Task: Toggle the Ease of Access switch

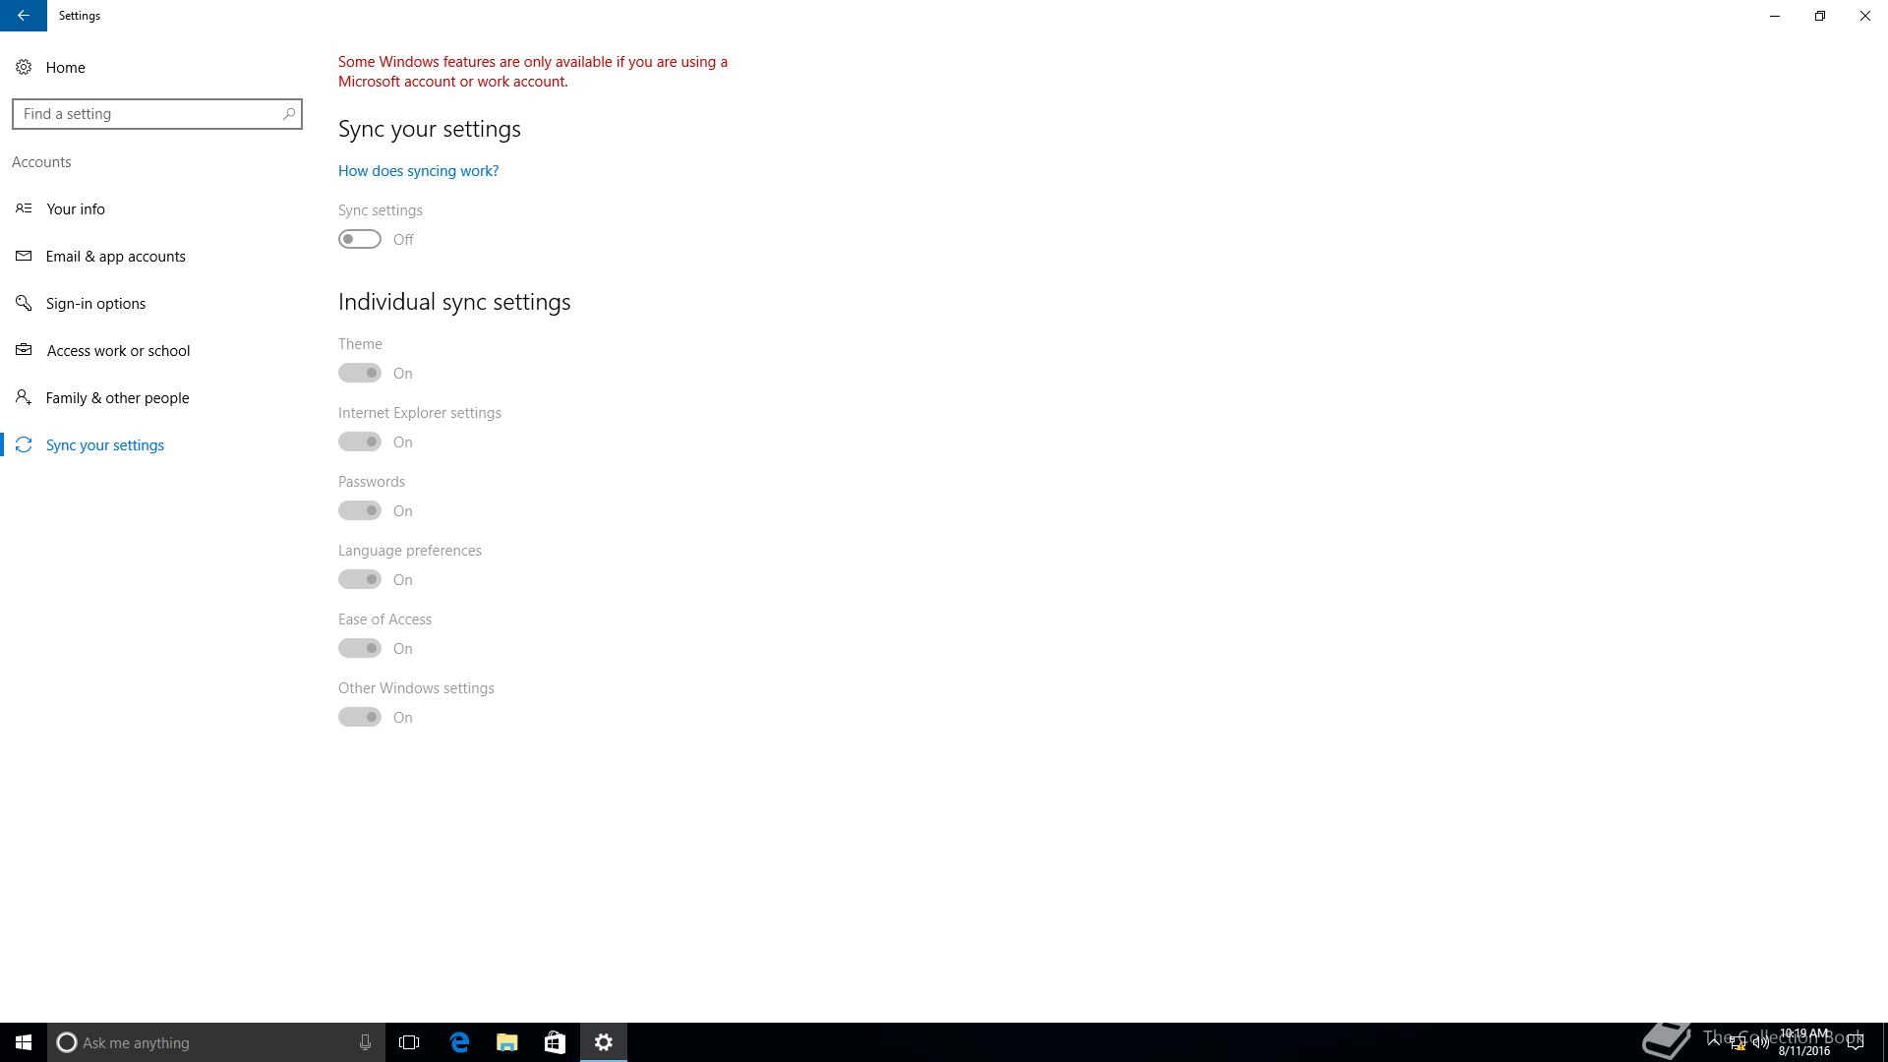Action: 360,648
